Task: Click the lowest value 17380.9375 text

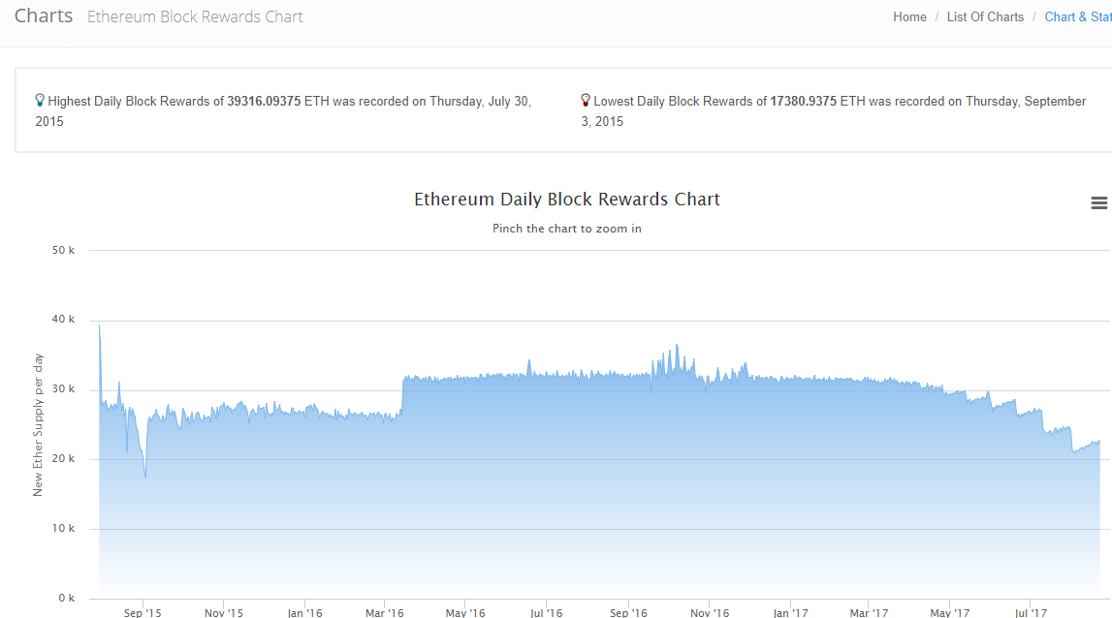Action: [804, 102]
